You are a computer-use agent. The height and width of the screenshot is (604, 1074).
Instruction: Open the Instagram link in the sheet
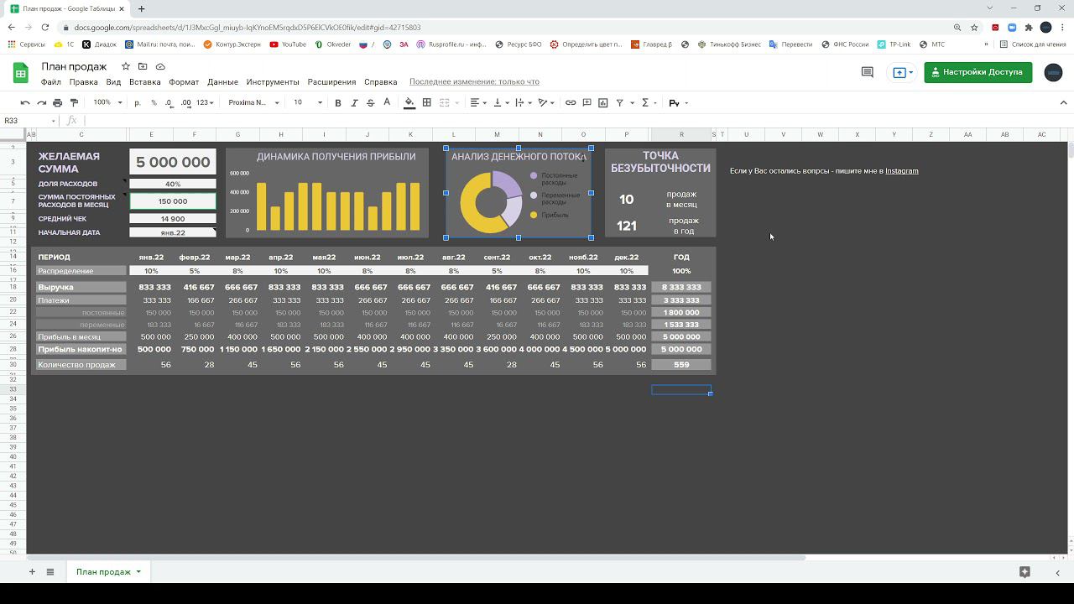[x=902, y=171]
